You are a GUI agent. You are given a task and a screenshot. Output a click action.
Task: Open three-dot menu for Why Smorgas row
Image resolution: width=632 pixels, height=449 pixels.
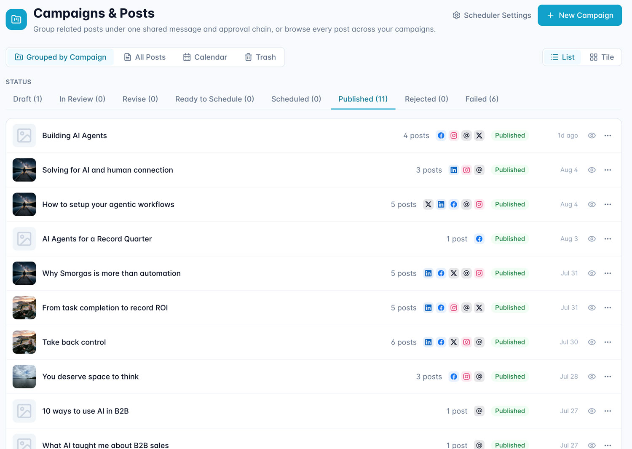coord(608,273)
